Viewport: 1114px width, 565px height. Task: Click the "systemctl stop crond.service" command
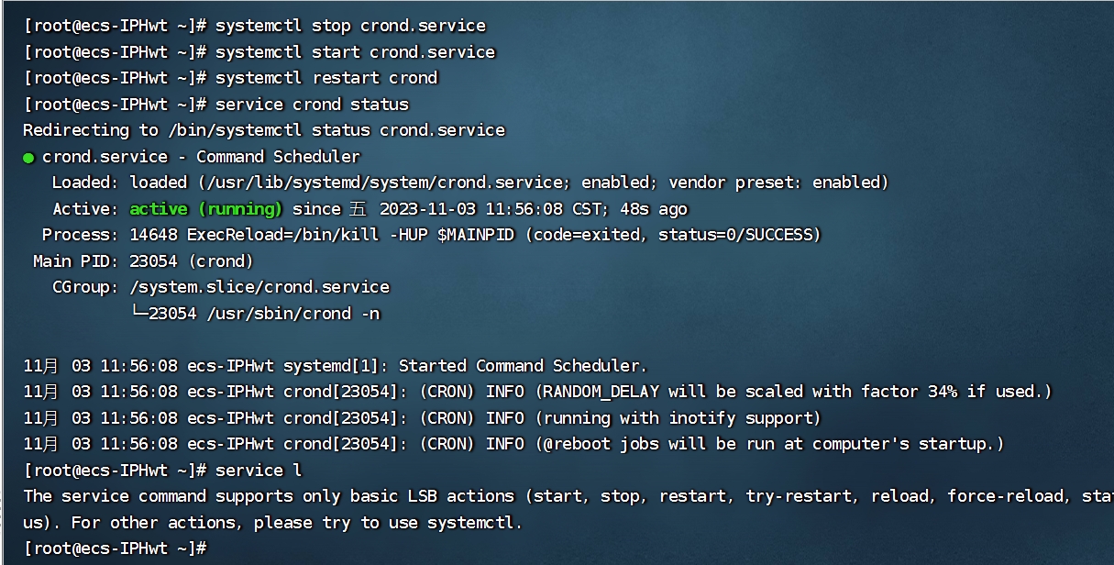[x=350, y=26]
